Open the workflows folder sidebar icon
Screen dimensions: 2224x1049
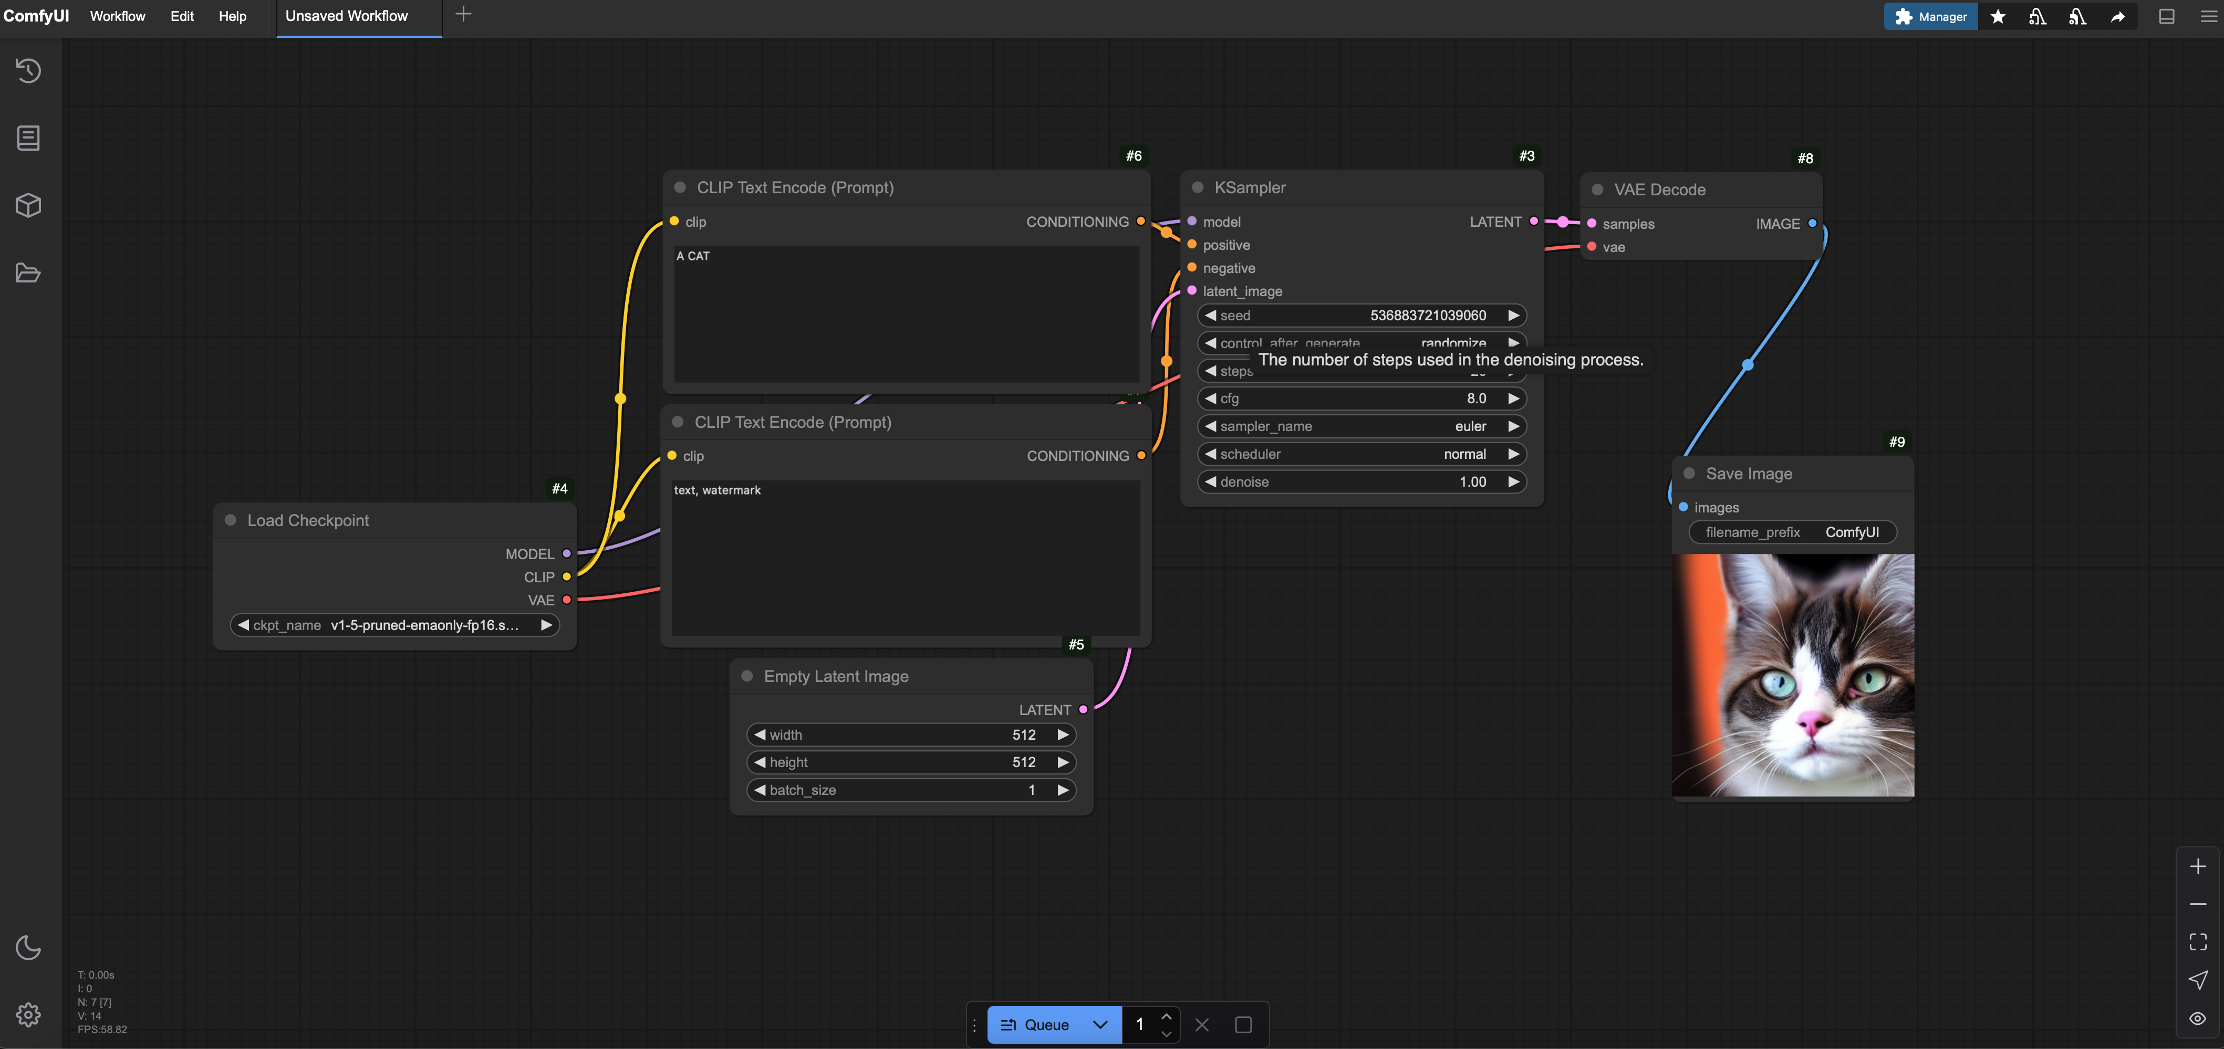coord(28,272)
